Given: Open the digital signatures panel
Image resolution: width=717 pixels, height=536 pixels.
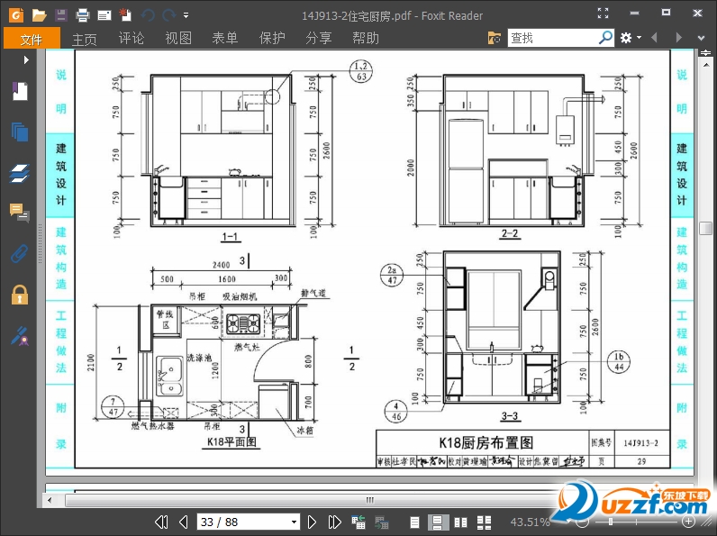Looking at the screenshot, I should (20, 336).
